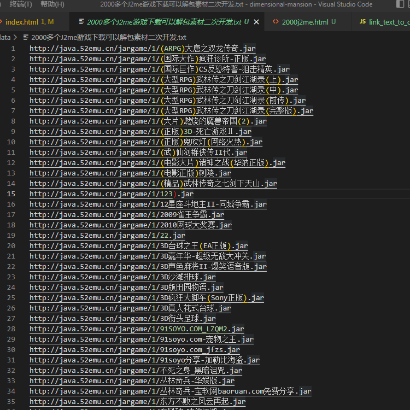Click the breadcrumb file name 2000多个J2me游戏下载

(109, 37)
